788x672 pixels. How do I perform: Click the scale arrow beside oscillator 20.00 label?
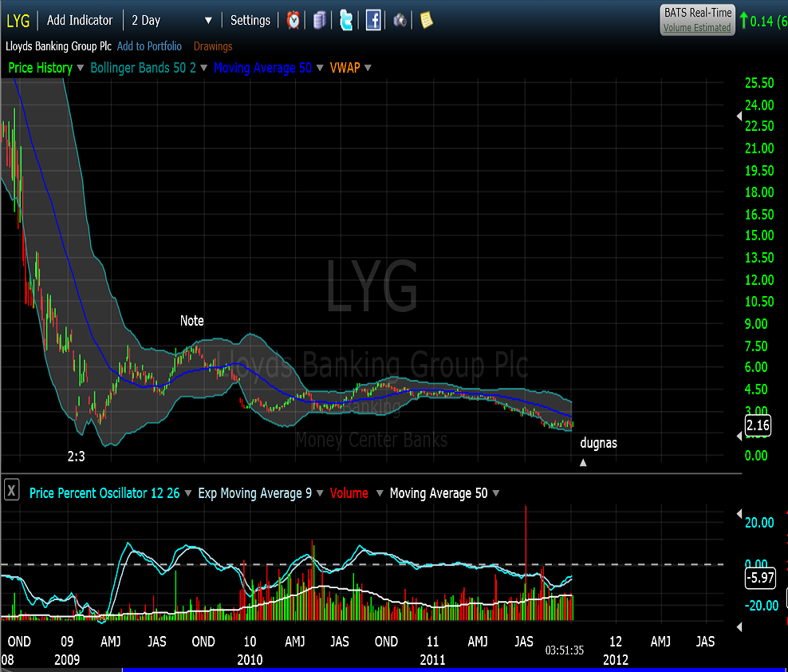pos(739,513)
